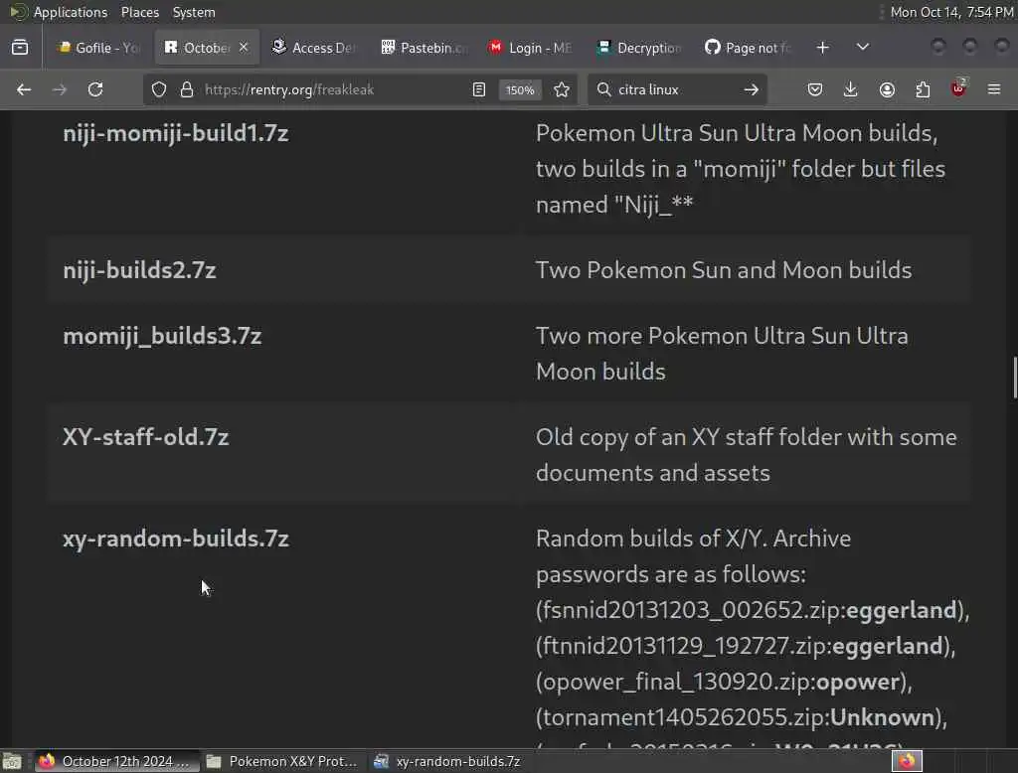Click the search magnifier icon
Viewport: 1018px width, 773px height.
pyautogui.click(x=603, y=89)
